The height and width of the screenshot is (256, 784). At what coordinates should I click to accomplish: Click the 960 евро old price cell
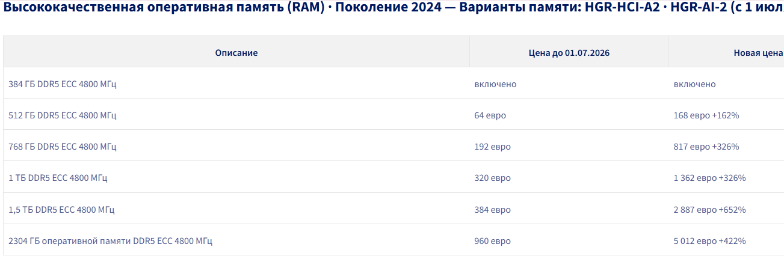point(493,241)
